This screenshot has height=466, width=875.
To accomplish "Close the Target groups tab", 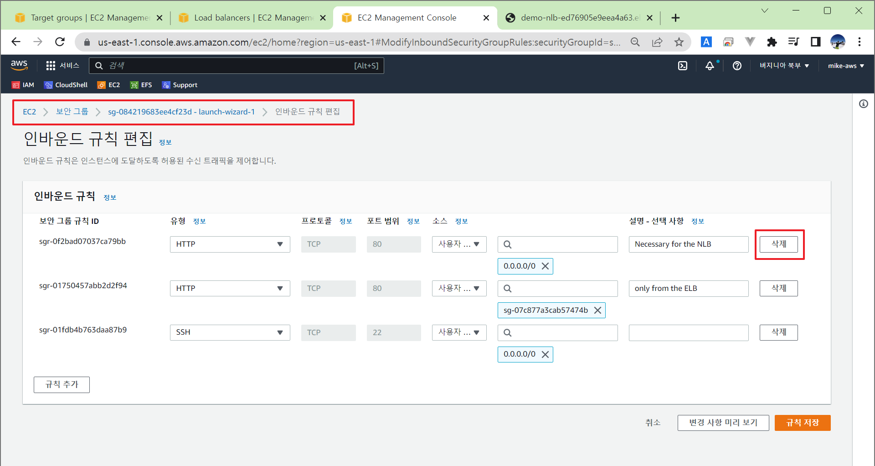I will 160,18.
